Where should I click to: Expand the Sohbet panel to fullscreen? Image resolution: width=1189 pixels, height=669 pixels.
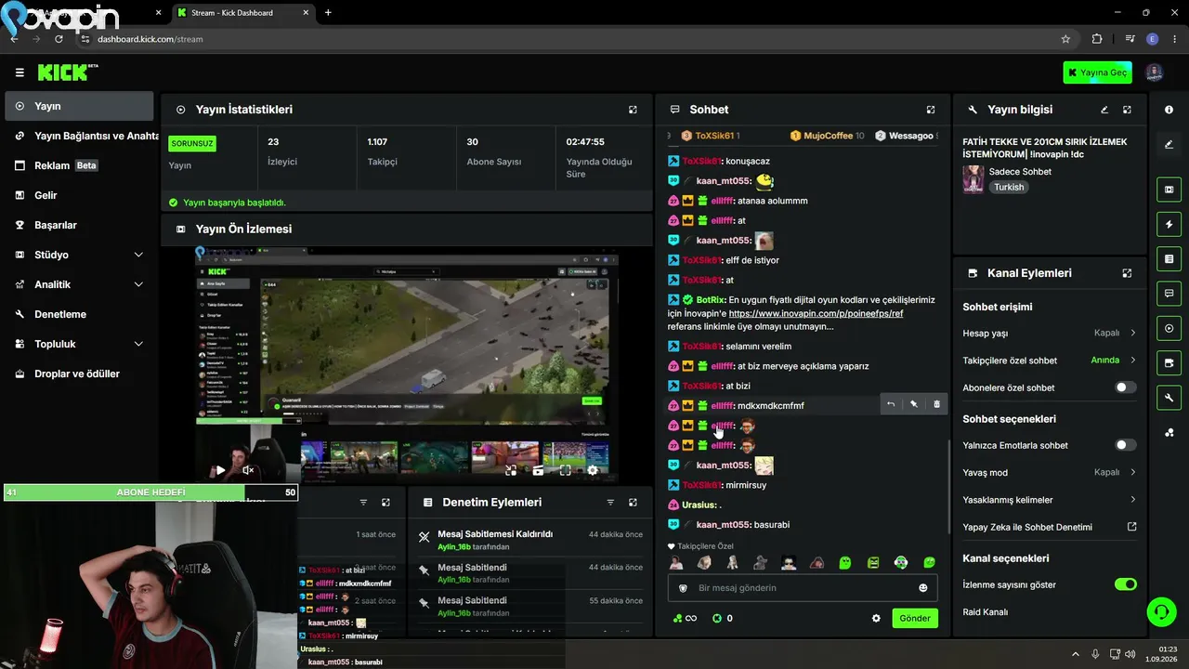[x=931, y=110]
